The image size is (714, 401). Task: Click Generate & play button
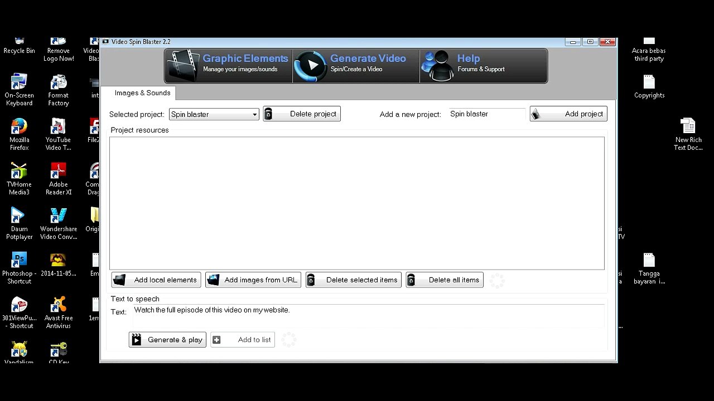coord(167,340)
